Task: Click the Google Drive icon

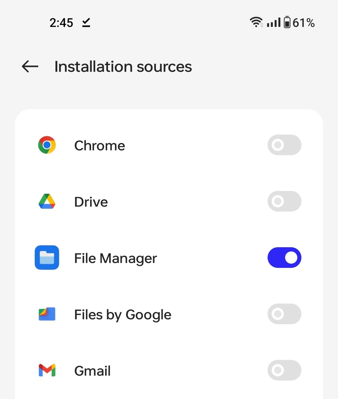Action: click(47, 201)
